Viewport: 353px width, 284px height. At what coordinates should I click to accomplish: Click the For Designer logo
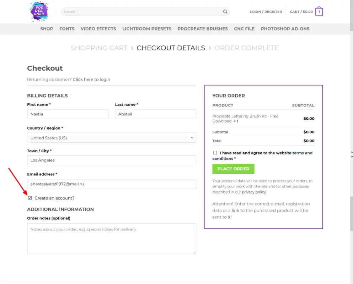click(39, 11)
